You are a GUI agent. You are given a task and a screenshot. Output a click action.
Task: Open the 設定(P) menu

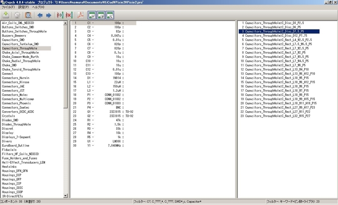coord(24,7)
